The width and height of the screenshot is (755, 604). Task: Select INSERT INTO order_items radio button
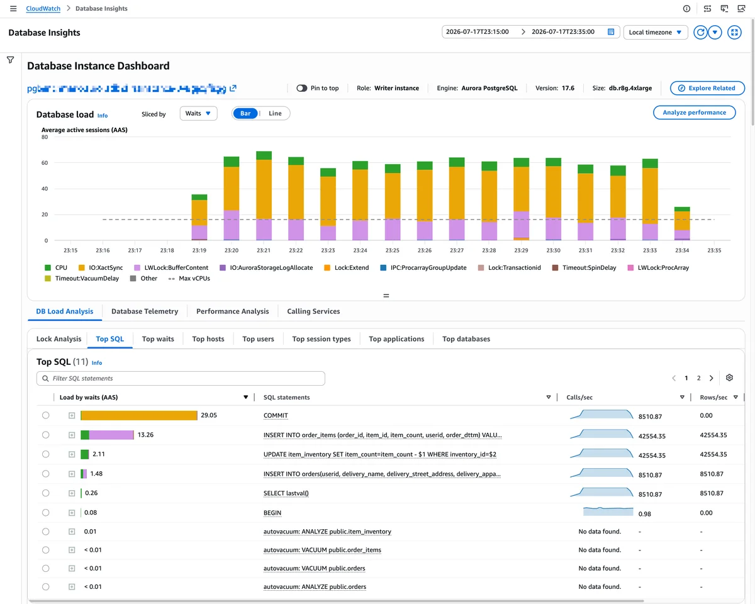pos(45,435)
